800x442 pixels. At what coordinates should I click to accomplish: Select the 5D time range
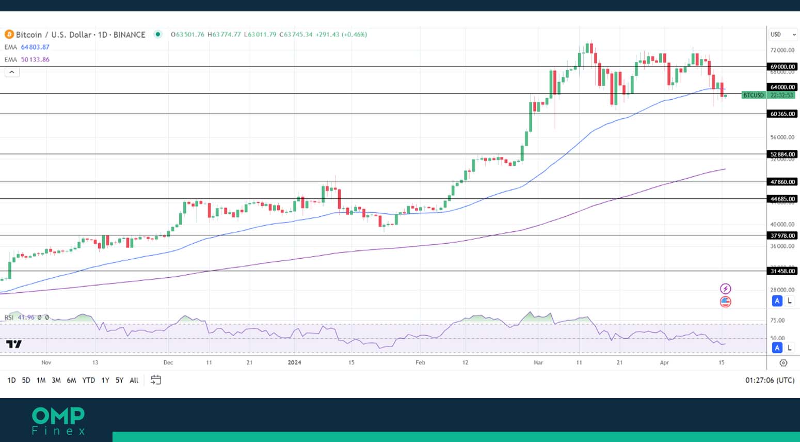tap(26, 381)
